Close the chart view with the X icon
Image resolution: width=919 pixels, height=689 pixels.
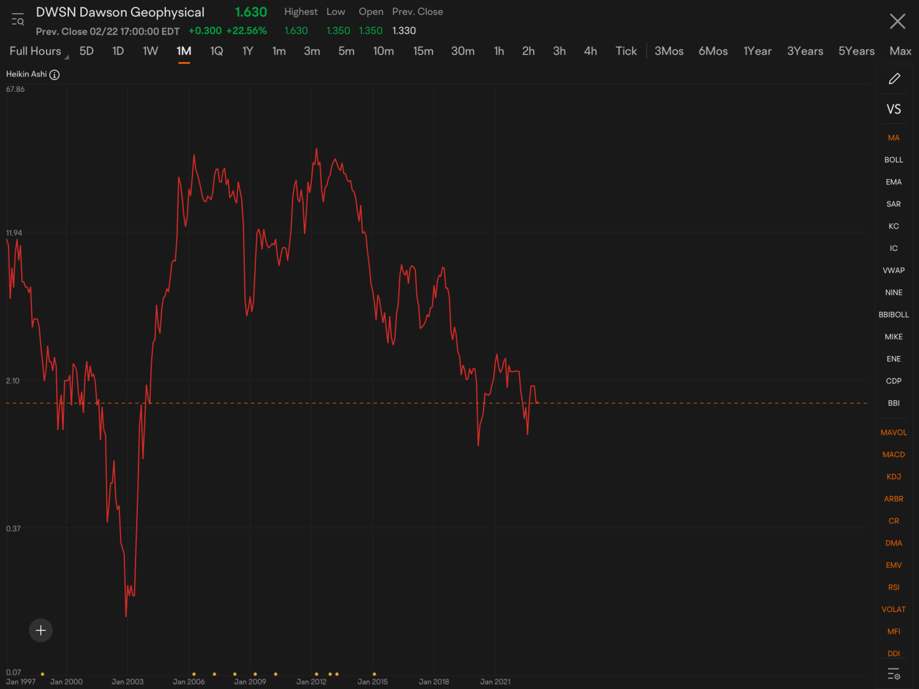click(897, 21)
